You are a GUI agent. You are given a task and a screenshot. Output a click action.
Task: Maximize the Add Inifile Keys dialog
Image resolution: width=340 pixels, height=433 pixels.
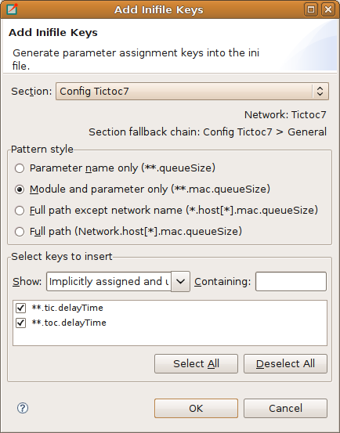pyautogui.click(x=311, y=9)
